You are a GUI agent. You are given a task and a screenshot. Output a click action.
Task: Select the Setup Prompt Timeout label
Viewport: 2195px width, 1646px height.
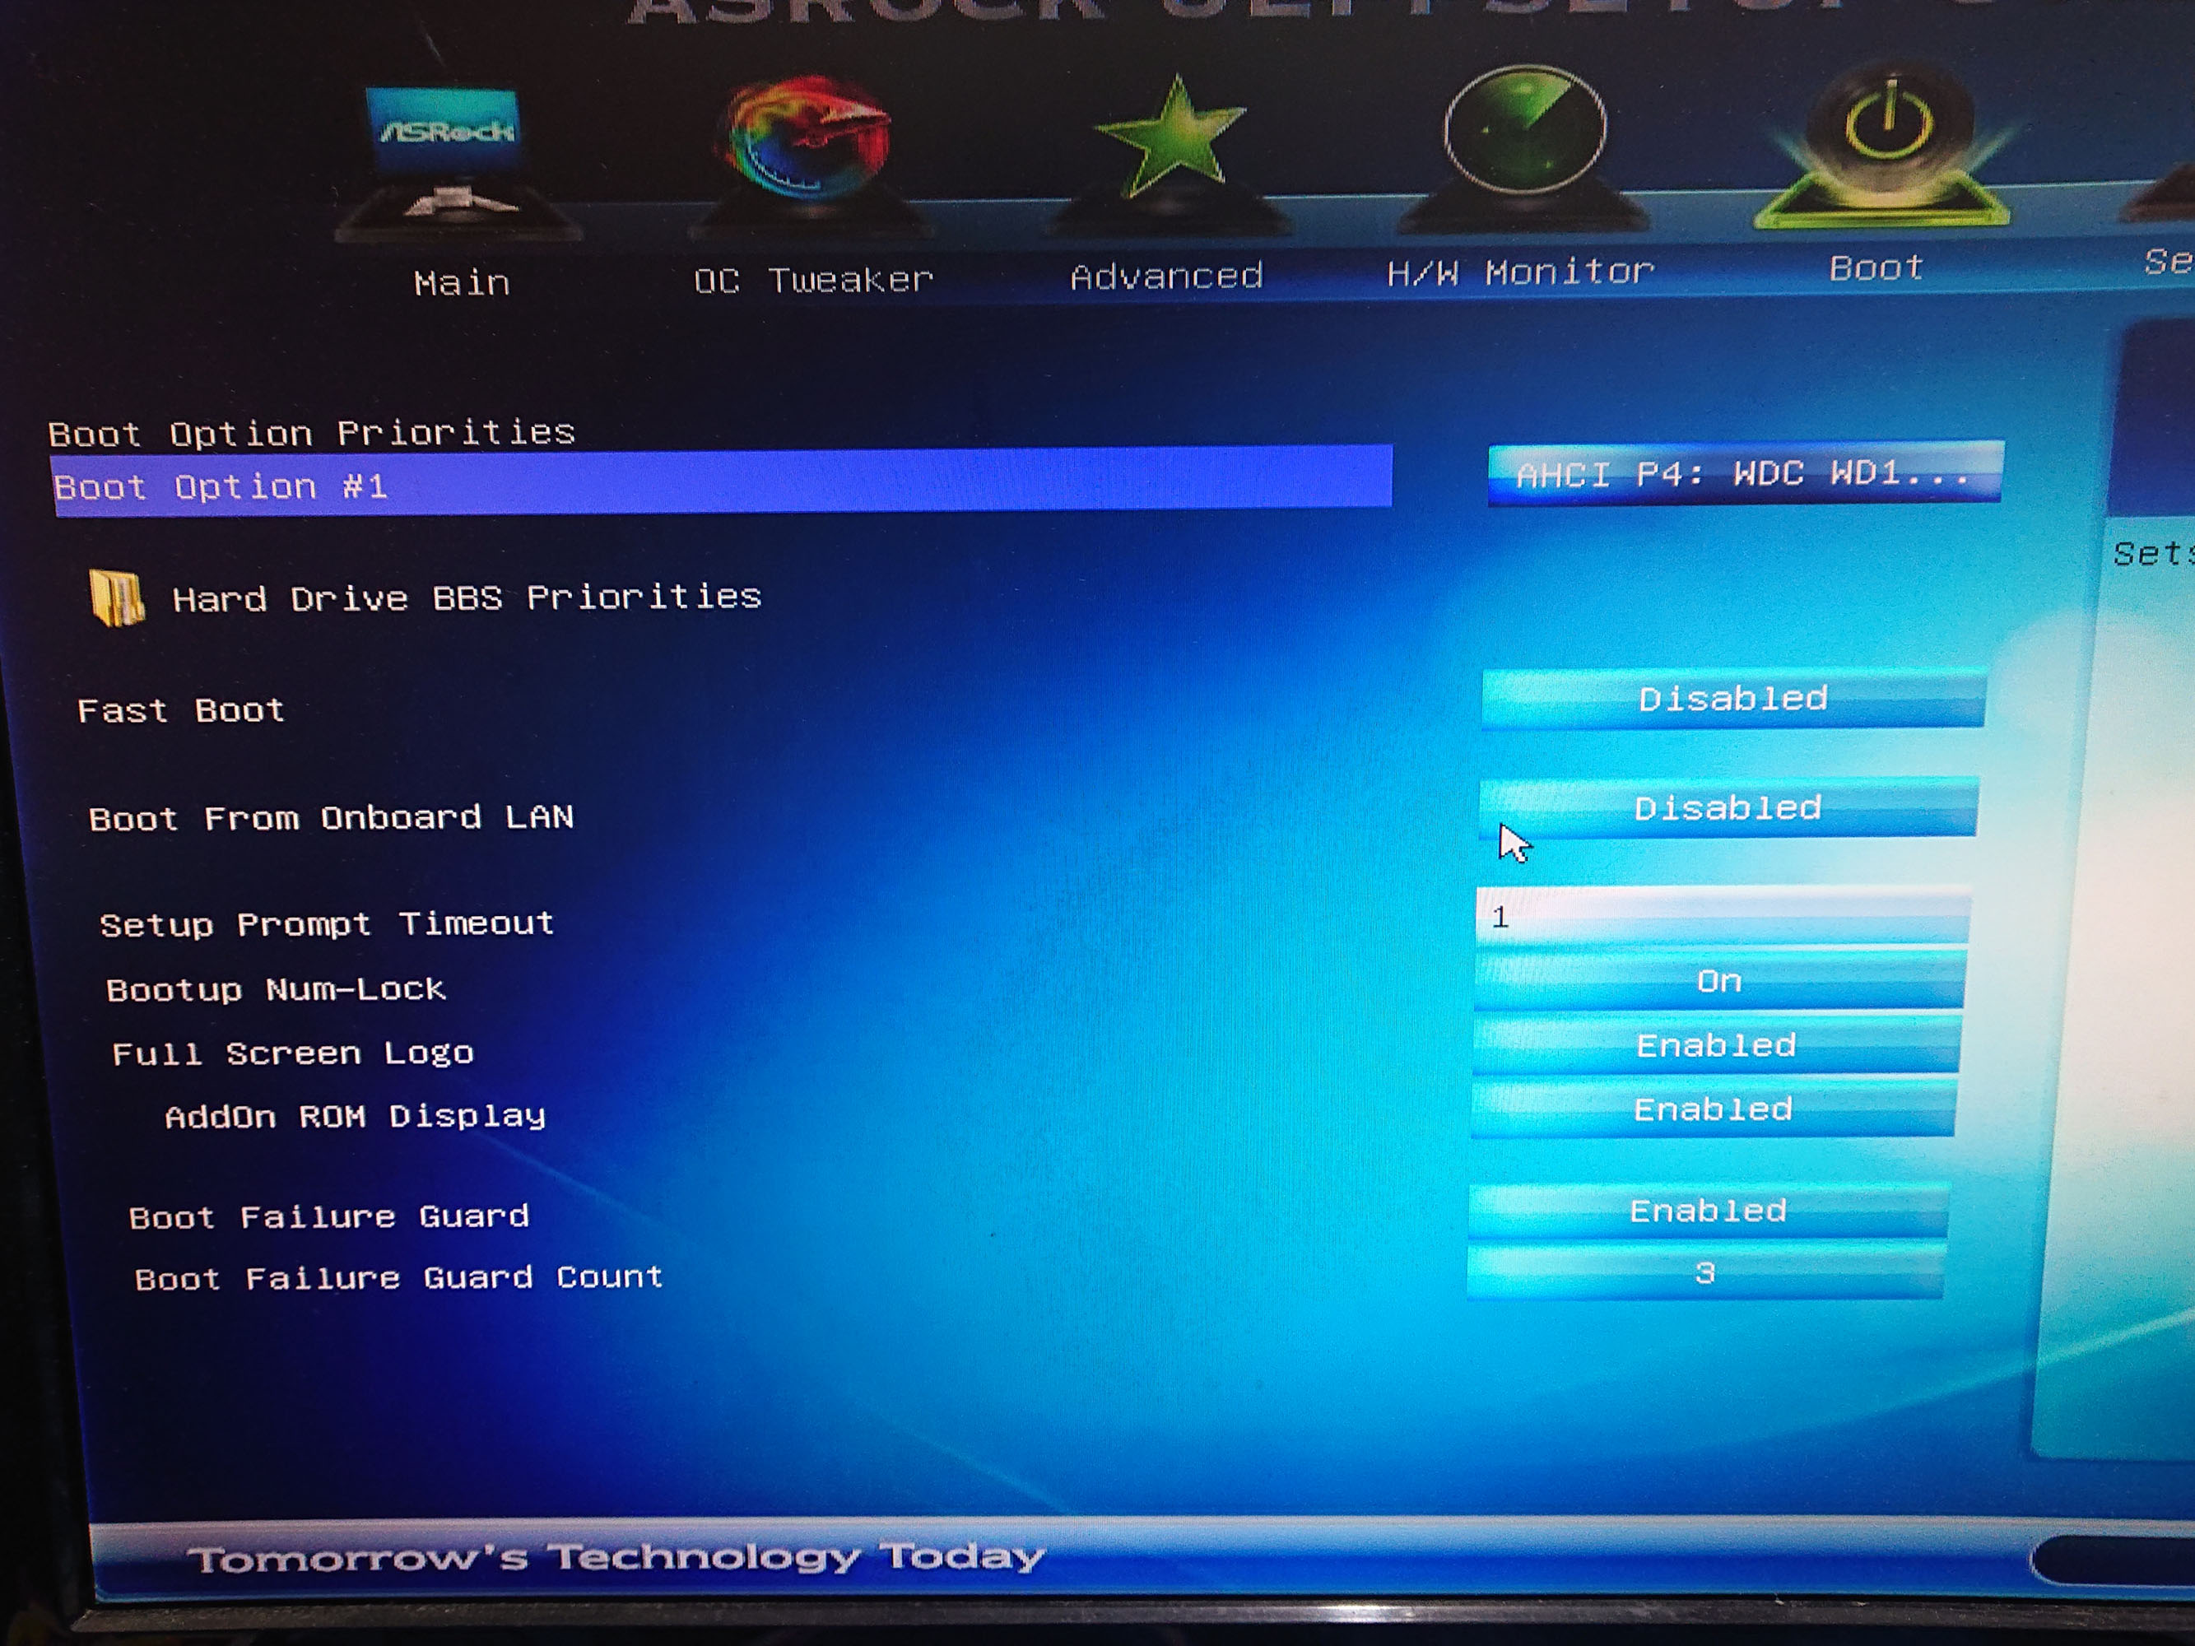point(327,925)
